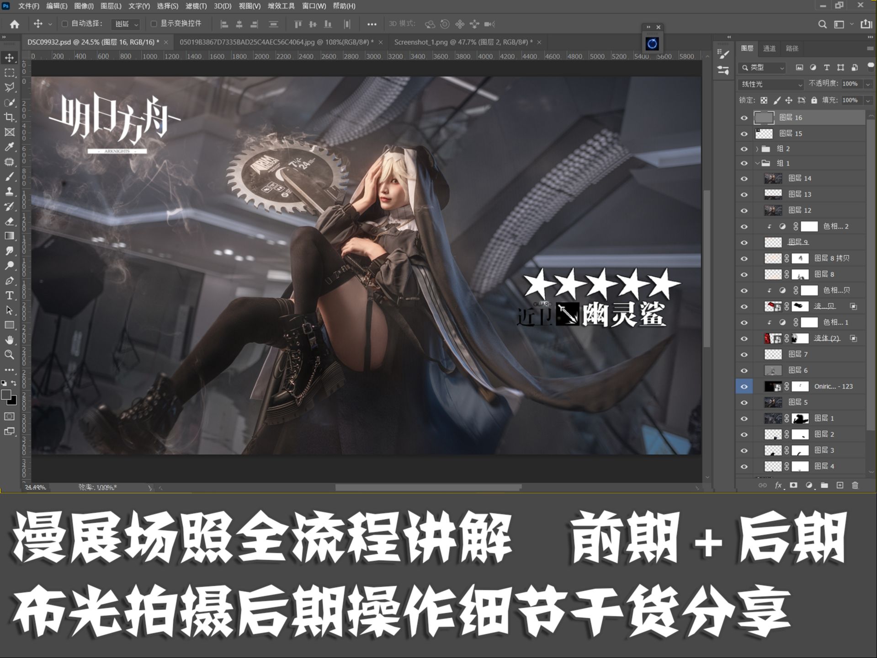This screenshot has height=658, width=877.
Task: Select the Gradient tool
Action: click(x=9, y=236)
